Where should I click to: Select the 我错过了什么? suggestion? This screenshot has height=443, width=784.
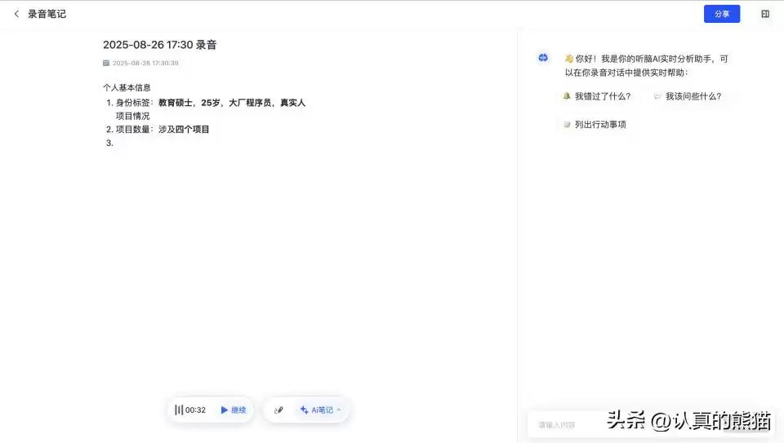point(597,96)
